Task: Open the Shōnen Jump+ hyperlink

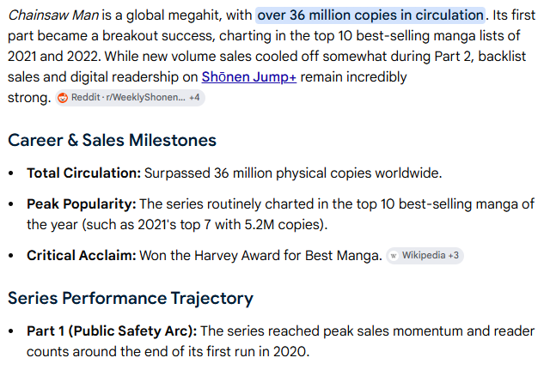Action: coord(248,77)
